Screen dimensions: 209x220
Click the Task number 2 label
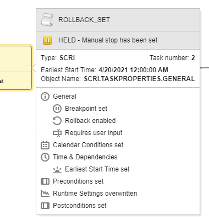(172, 58)
